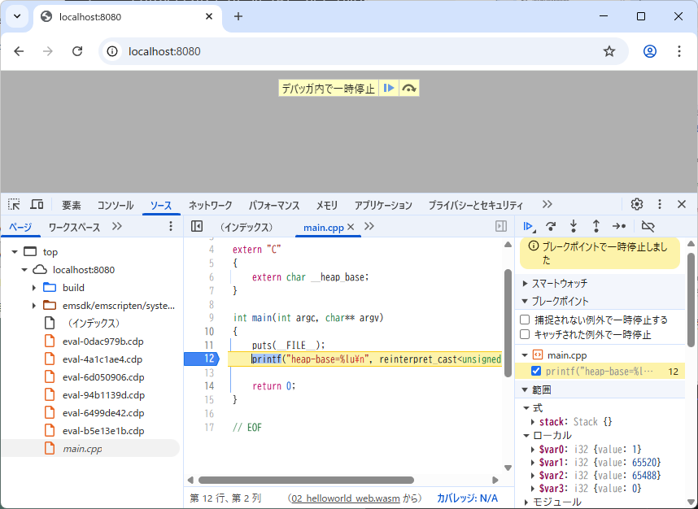Image resolution: width=698 pixels, height=509 pixels.
Task: Close the localhost:8080 tab
Action: [x=209, y=16]
